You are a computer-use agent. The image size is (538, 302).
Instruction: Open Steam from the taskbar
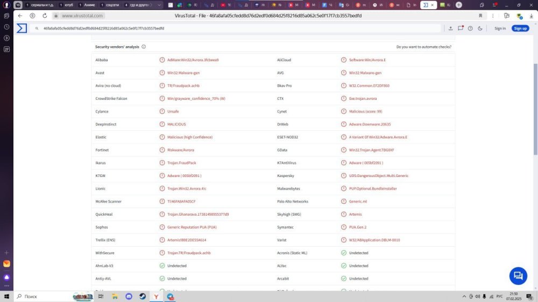click(143, 296)
